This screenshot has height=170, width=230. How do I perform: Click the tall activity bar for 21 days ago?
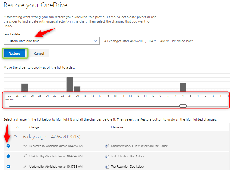[x=70, y=84]
